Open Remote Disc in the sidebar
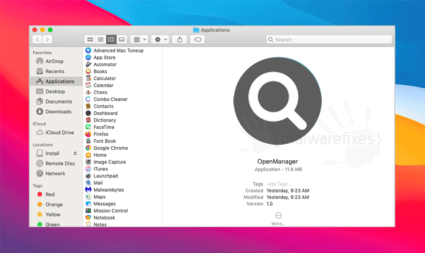 click(x=56, y=164)
